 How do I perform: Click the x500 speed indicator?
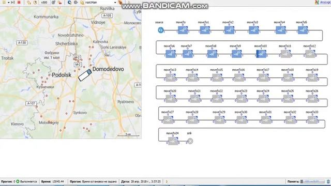point(44,3)
